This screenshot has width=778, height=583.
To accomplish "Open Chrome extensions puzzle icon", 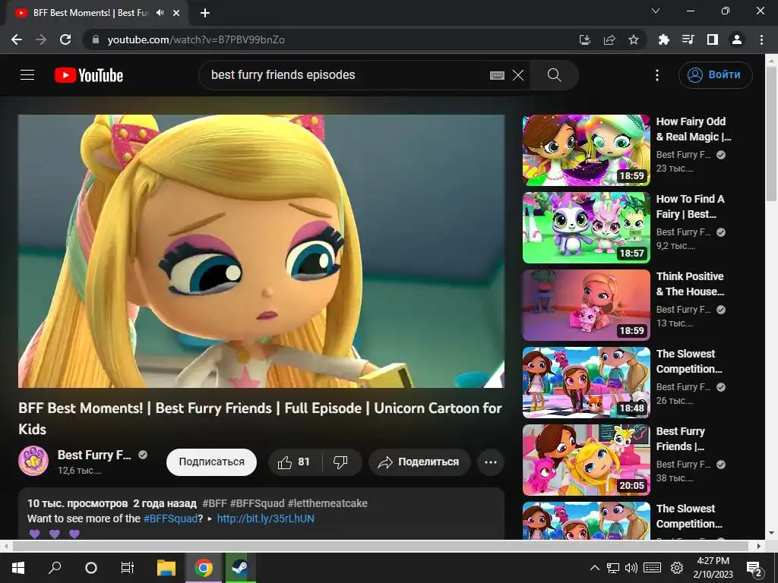I will click(x=664, y=39).
